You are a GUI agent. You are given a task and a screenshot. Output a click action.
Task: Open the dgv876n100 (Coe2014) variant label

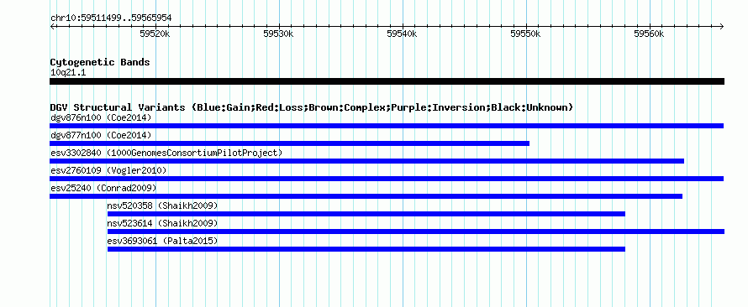click(101, 117)
